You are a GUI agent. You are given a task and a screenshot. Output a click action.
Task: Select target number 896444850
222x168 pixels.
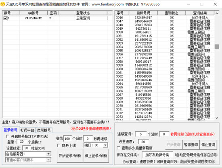click(143, 84)
